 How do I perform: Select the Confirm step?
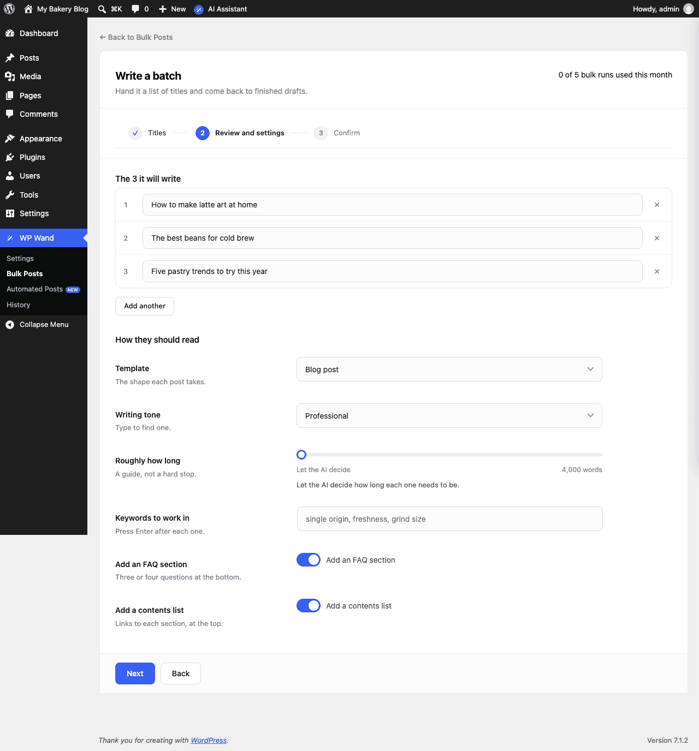coord(337,133)
